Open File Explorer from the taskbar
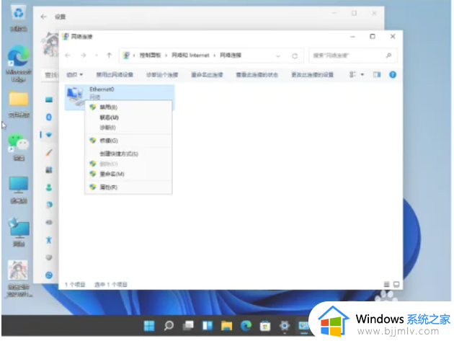Screen dimensions: 454x341 point(227,326)
